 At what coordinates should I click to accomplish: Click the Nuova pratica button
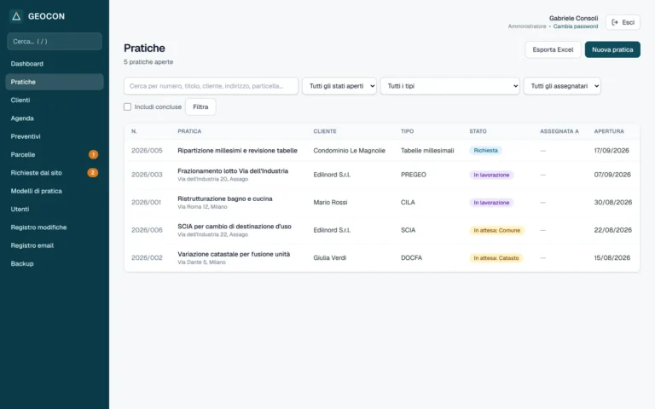click(612, 49)
